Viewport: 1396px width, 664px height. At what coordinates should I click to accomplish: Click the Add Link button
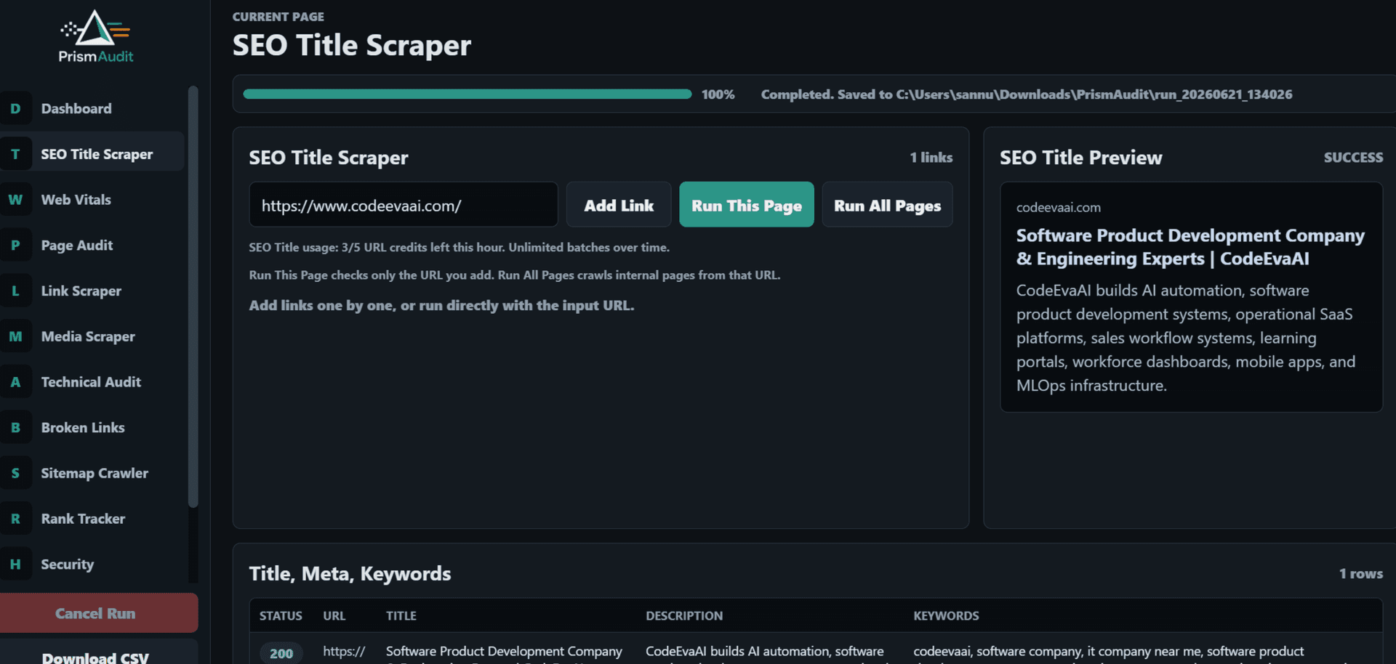[619, 206]
